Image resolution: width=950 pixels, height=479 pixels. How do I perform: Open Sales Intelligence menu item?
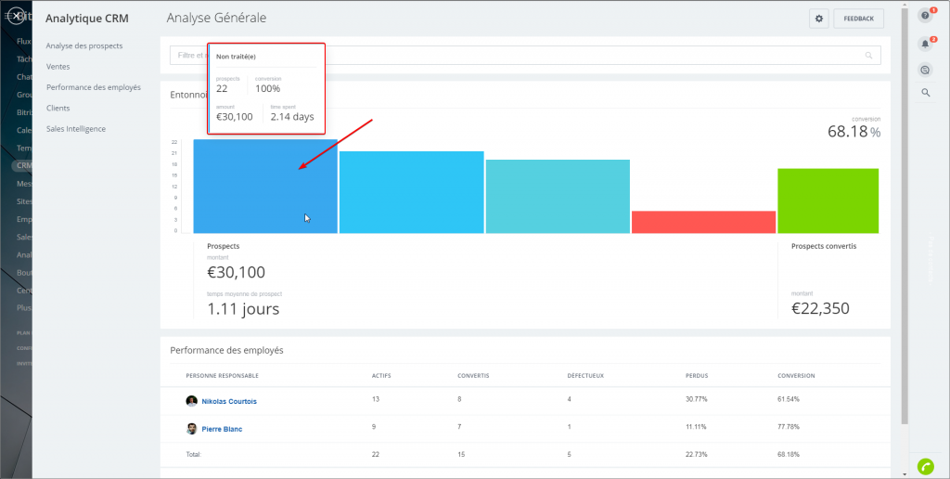point(76,129)
